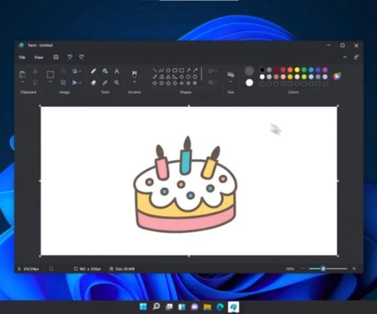Select the Color picker eyedropper tool
377x314 pixels.
tap(105, 83)
